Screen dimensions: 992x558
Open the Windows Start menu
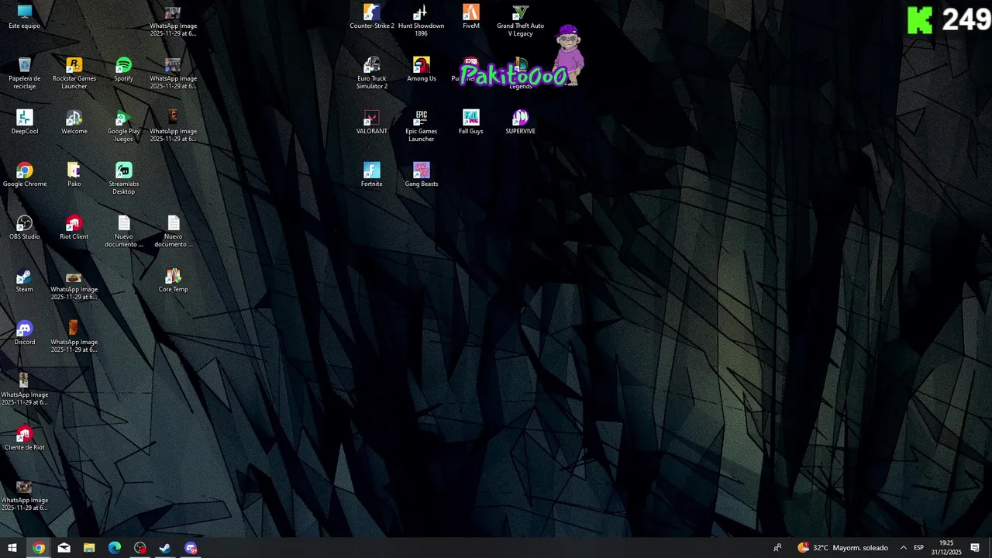12,548
